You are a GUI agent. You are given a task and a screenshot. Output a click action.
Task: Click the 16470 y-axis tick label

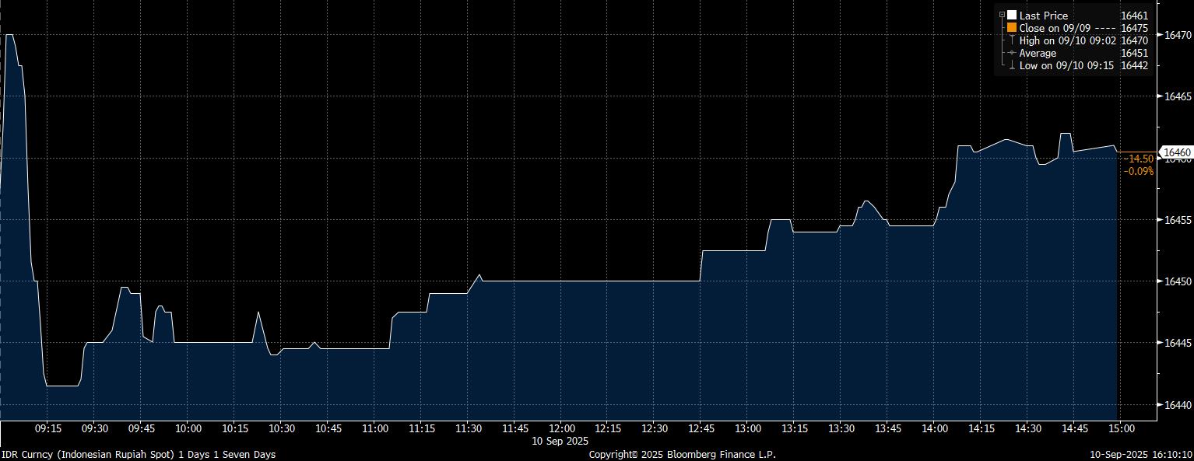point(1175,35)
